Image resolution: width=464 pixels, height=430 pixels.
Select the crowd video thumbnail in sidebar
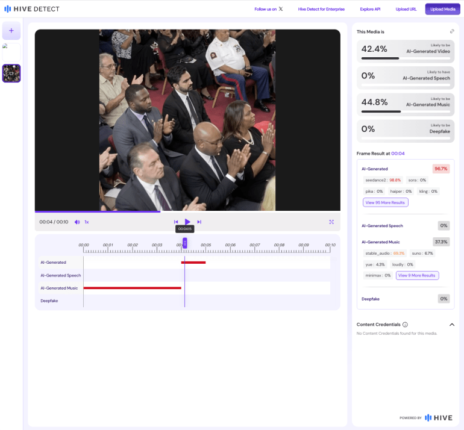click(11, 73)
